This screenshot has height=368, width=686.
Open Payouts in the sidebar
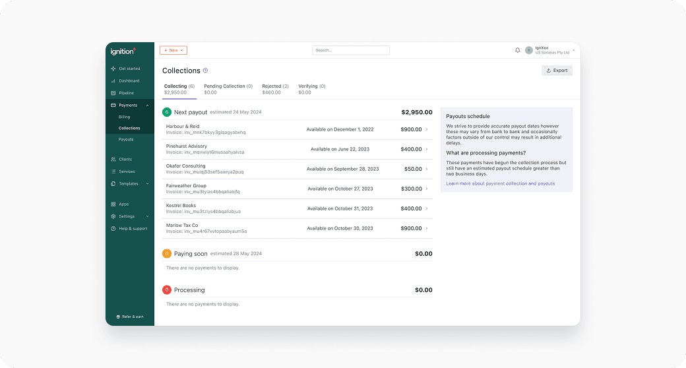click(126, 140)
